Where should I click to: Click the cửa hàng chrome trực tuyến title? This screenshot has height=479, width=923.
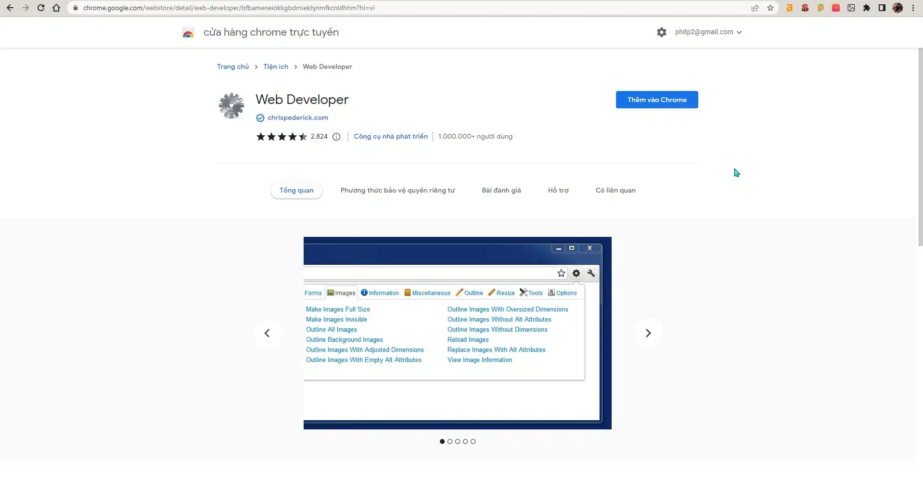point(271,32)
